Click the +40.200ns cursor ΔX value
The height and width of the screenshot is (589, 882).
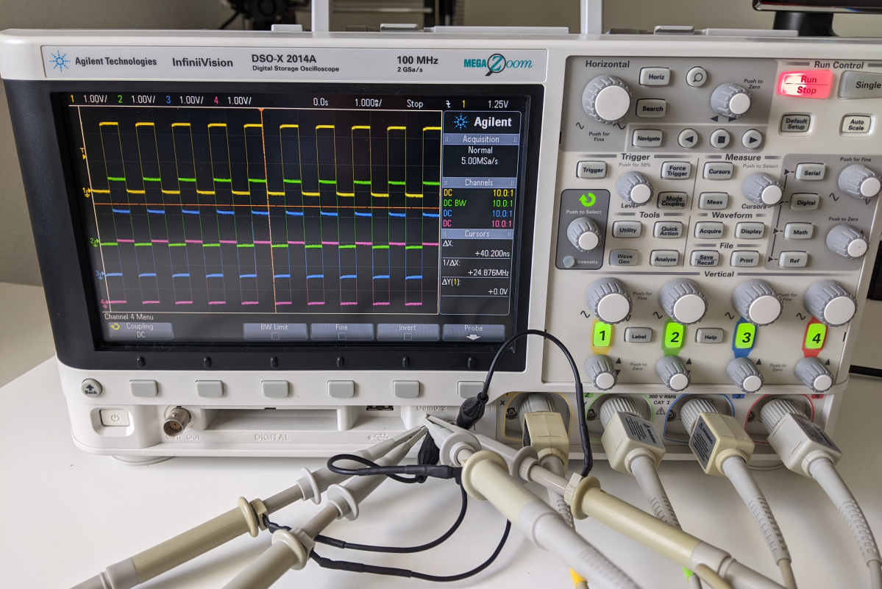(x=491, y=254)
